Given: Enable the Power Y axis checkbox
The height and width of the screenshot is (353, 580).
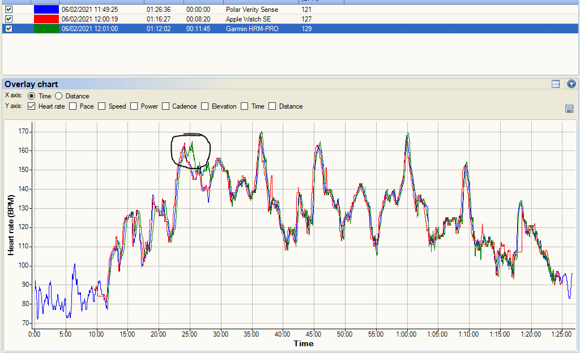Looking at the screenshot, I should pos(134,106).
